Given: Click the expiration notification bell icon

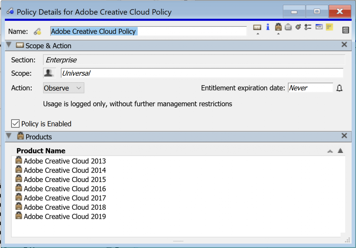Looking at the screenshot, I should coord(339,88).
